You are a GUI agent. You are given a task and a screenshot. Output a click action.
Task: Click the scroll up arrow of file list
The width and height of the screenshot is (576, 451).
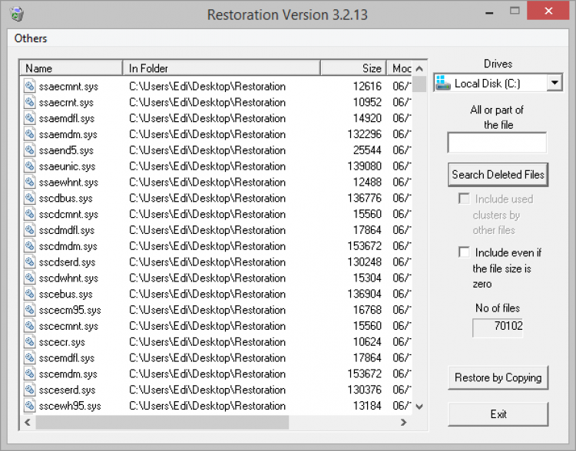click(419, 68)
